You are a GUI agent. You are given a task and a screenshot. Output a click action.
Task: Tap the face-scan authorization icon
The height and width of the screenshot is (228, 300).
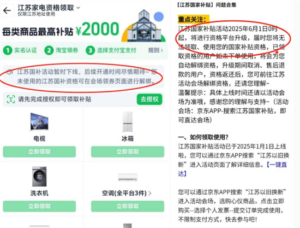pos(11,99)
